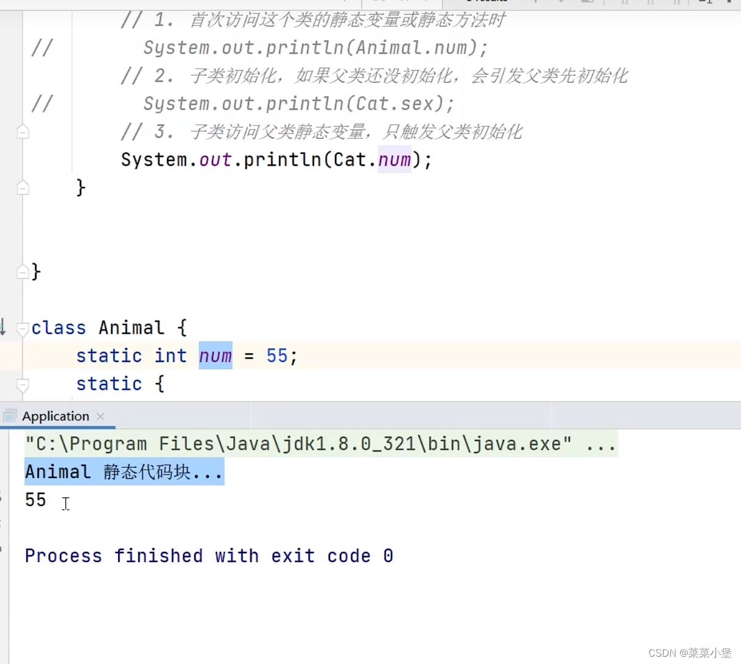Click the int keyword in the Animal class
The width and height of the screenshot is (741, 664).
point(170,356)
